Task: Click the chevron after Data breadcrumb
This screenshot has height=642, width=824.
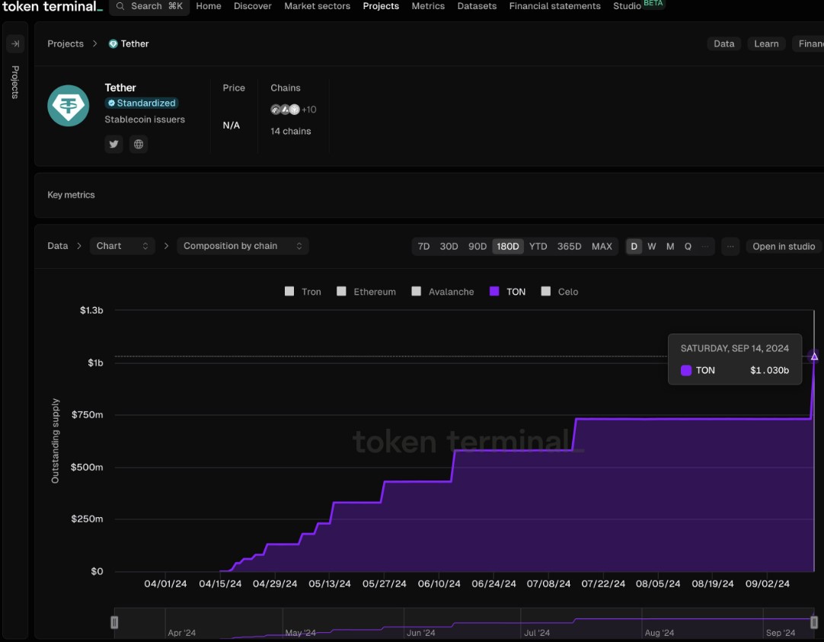Action: [x=79, y=246]
